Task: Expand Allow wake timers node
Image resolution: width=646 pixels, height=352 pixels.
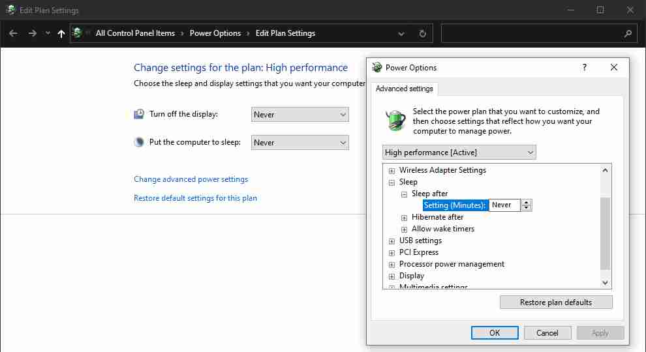Action: tap(404, 229)
